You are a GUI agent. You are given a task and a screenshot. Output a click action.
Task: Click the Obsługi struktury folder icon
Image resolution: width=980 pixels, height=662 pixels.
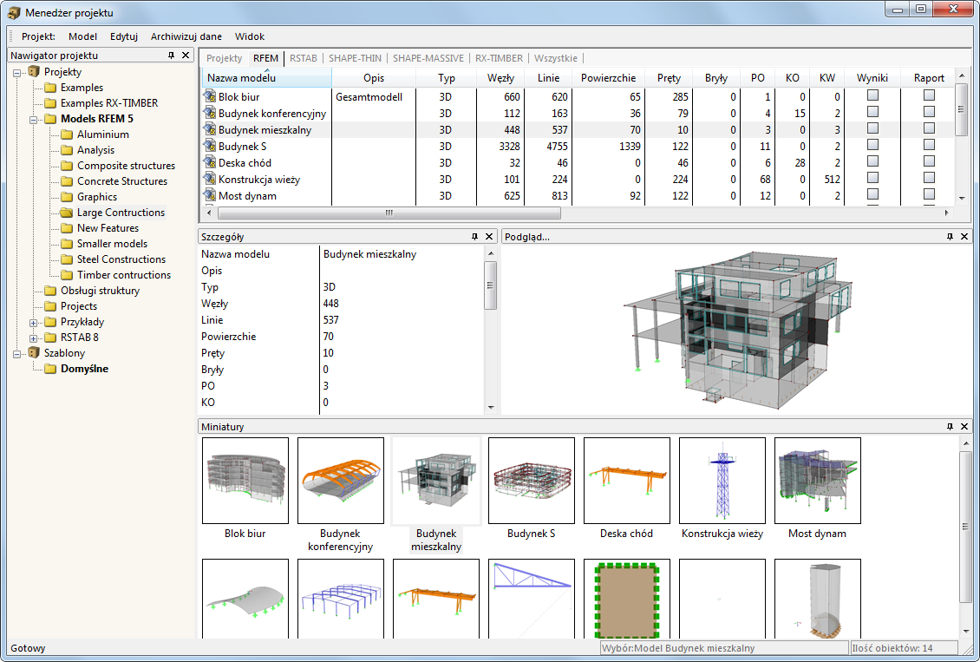point(50,291)
